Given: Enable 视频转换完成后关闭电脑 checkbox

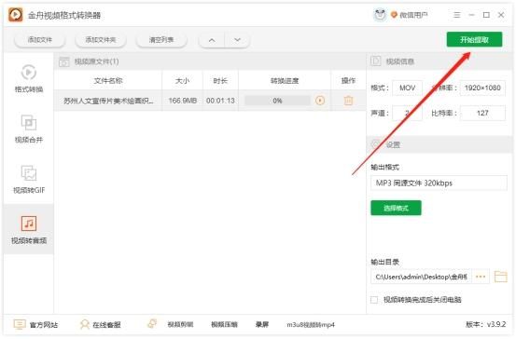Looking at the screenshot, I should coord(374,300).
